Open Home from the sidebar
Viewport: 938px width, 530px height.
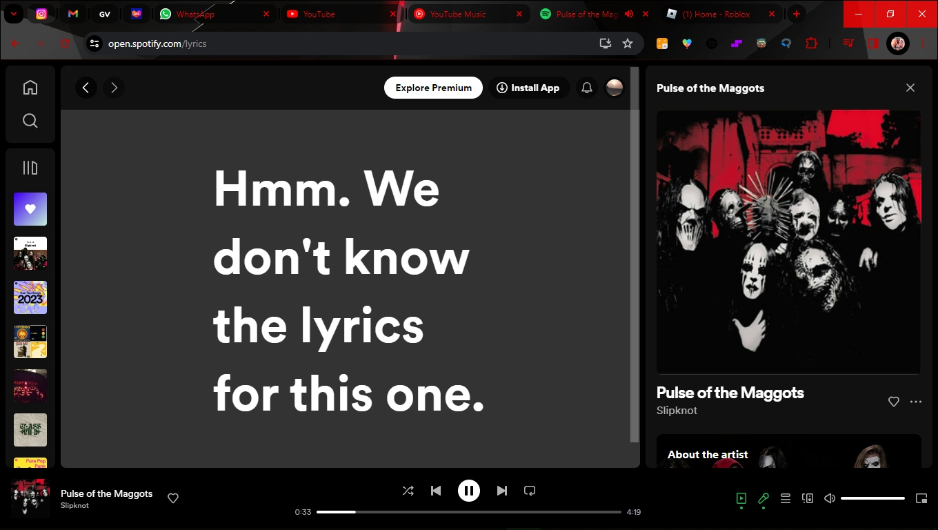coord(30,87)
